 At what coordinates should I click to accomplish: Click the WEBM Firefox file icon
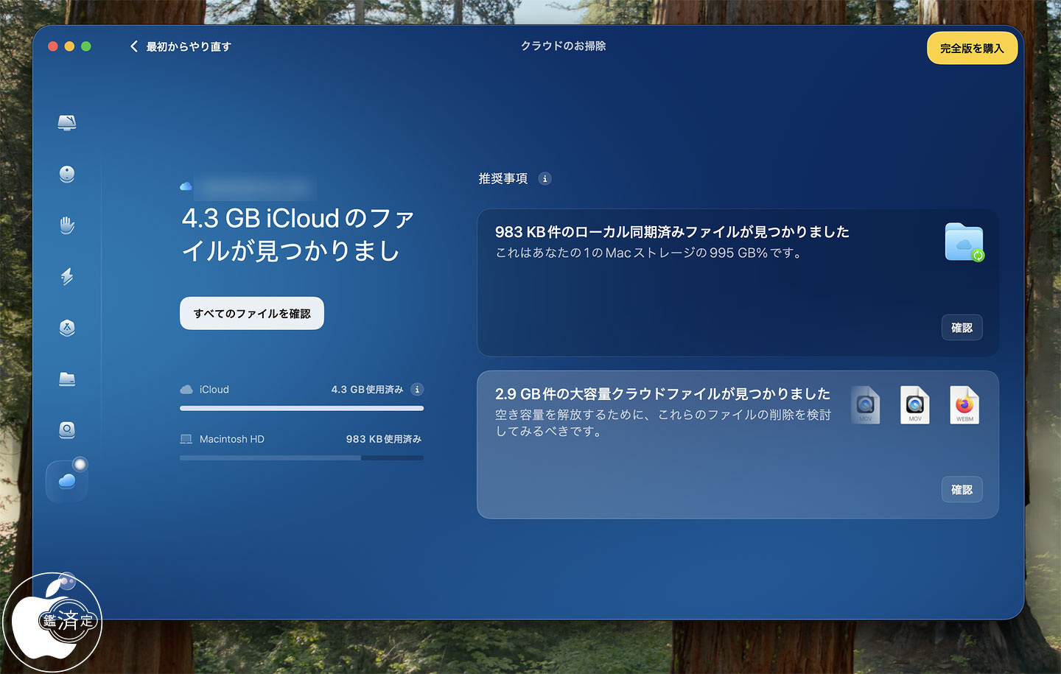pyautogui.click(x=964, y=405)
